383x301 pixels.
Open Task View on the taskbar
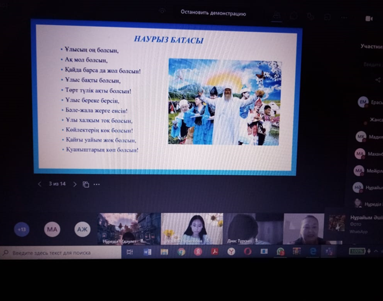[130, 252]
